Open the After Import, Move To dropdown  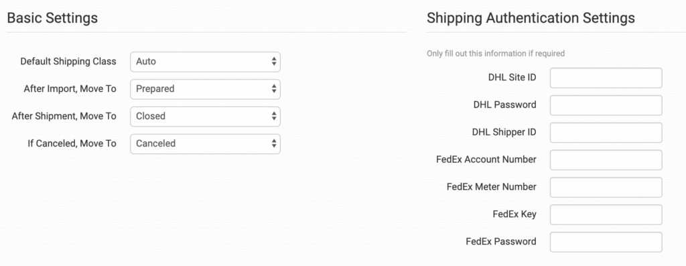click(205, 89)
